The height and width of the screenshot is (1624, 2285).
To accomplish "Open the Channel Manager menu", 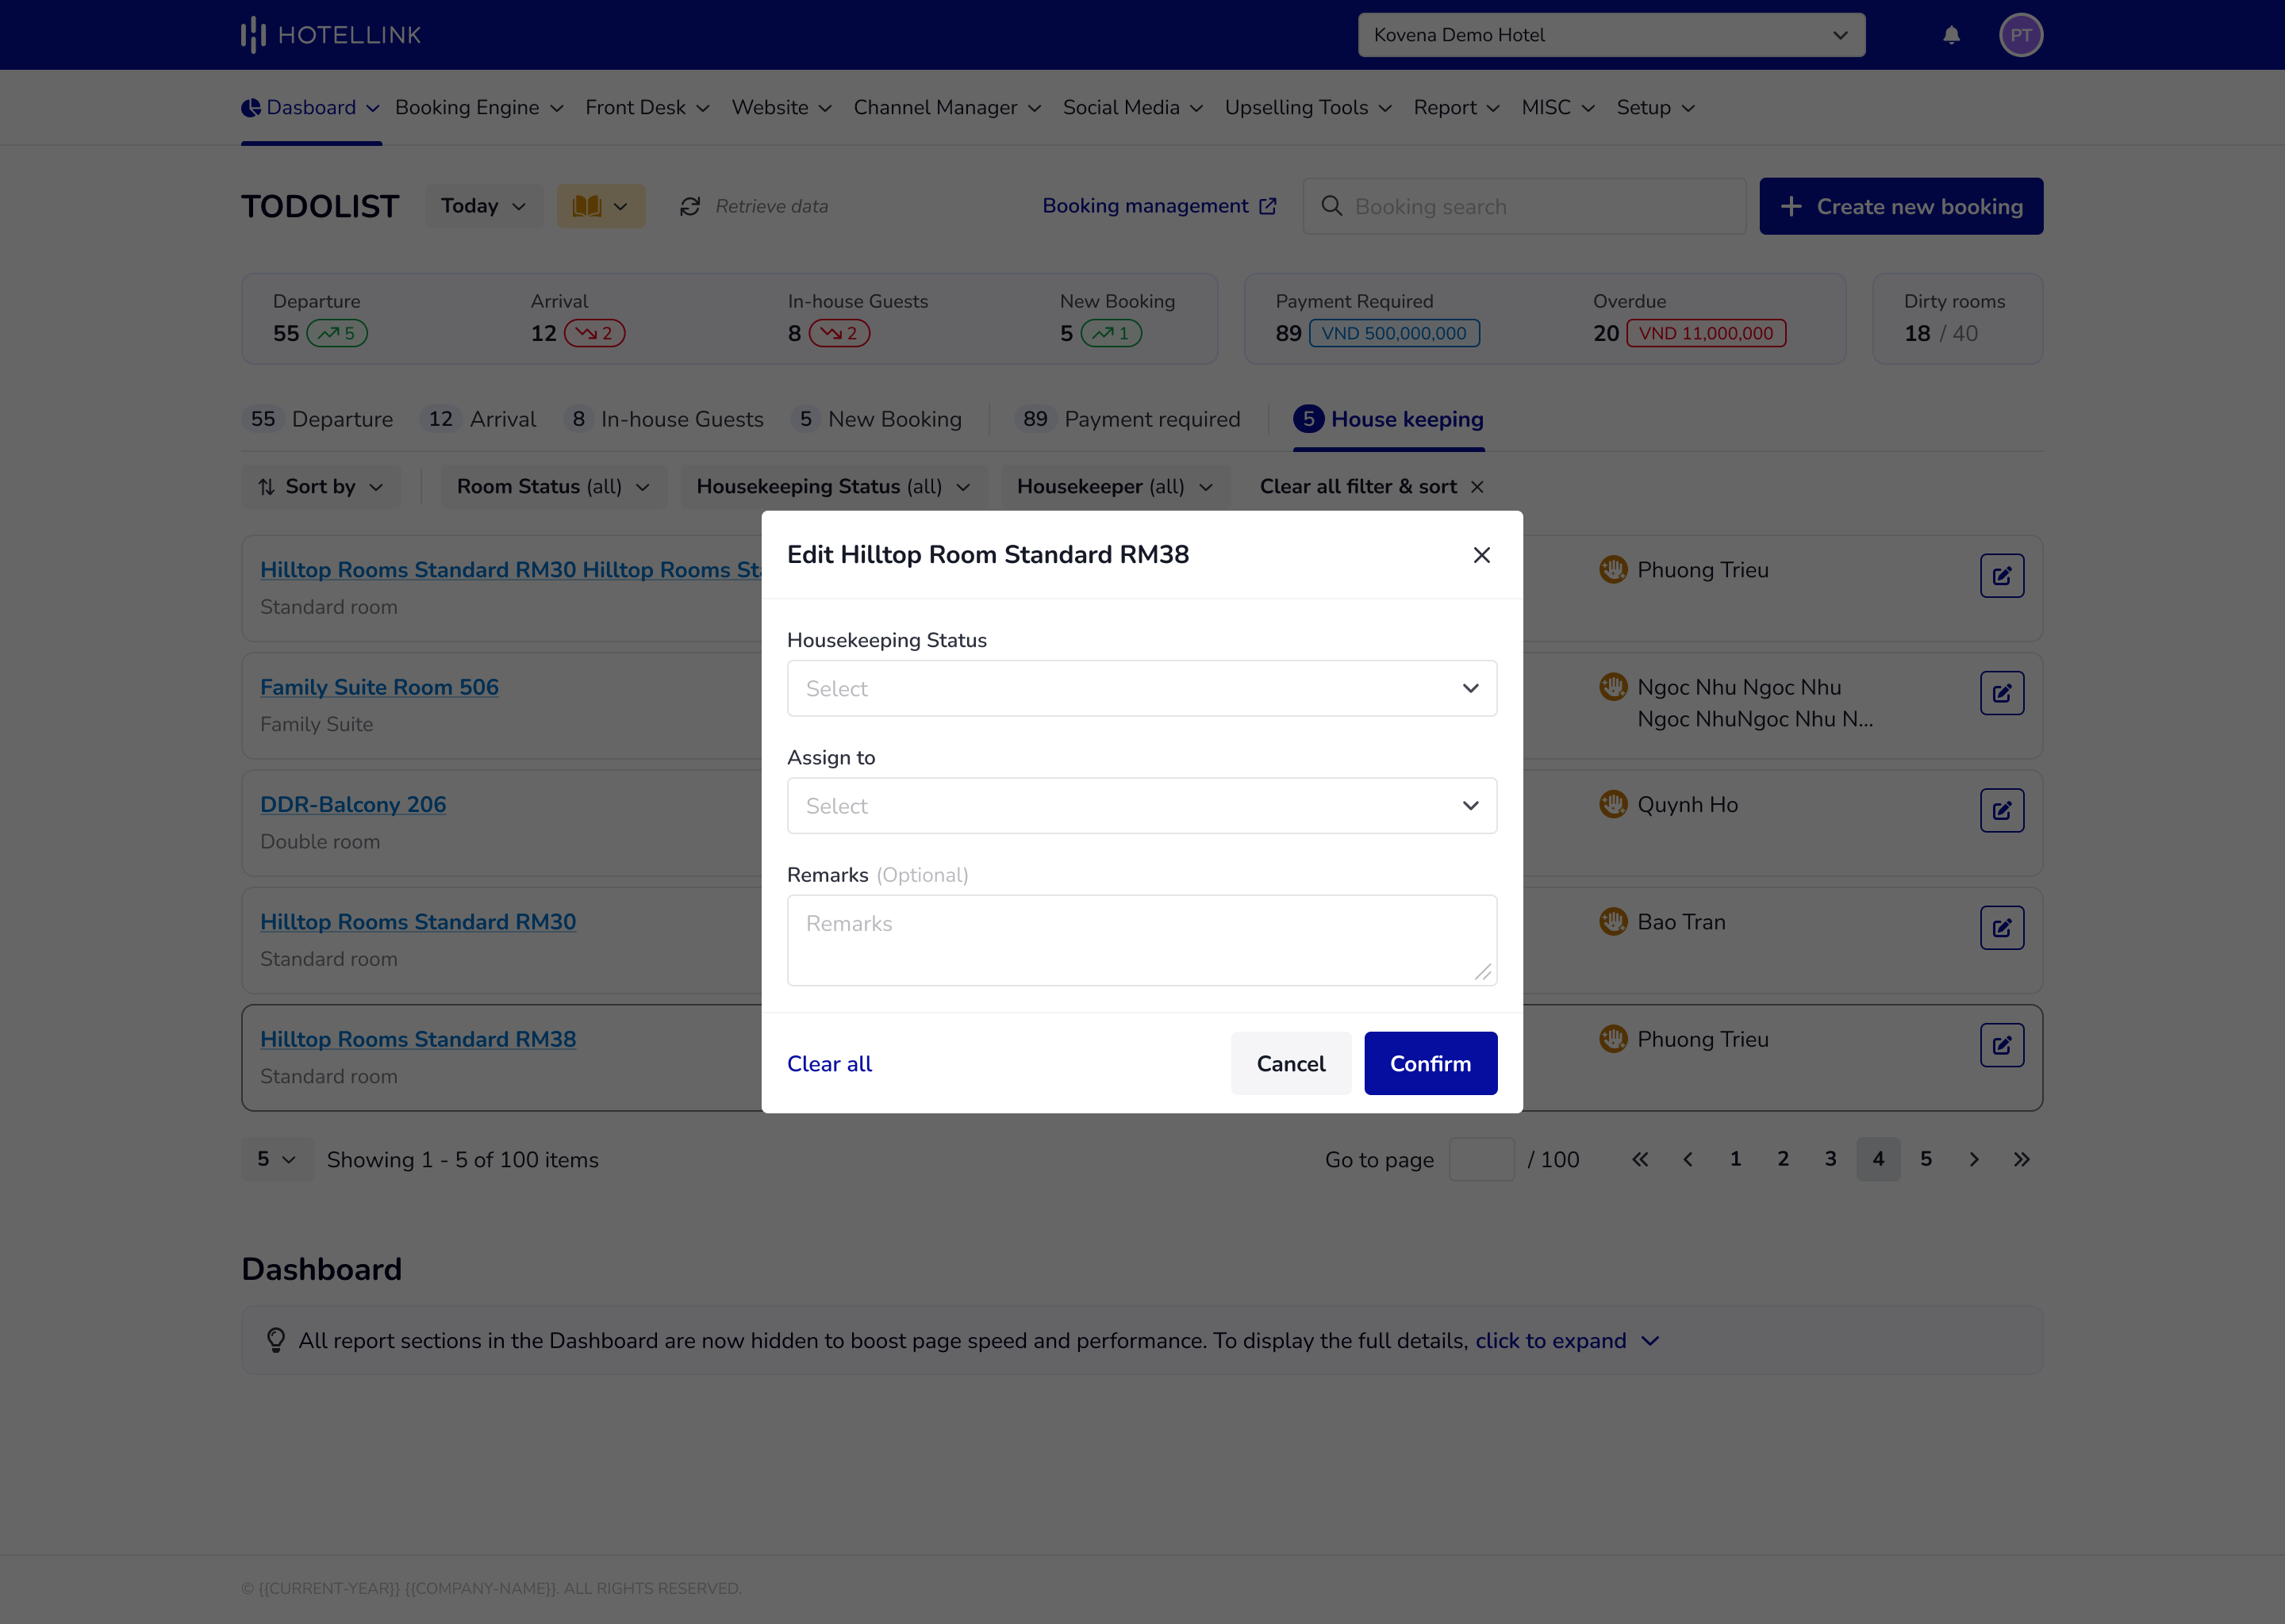I will 946,107.
